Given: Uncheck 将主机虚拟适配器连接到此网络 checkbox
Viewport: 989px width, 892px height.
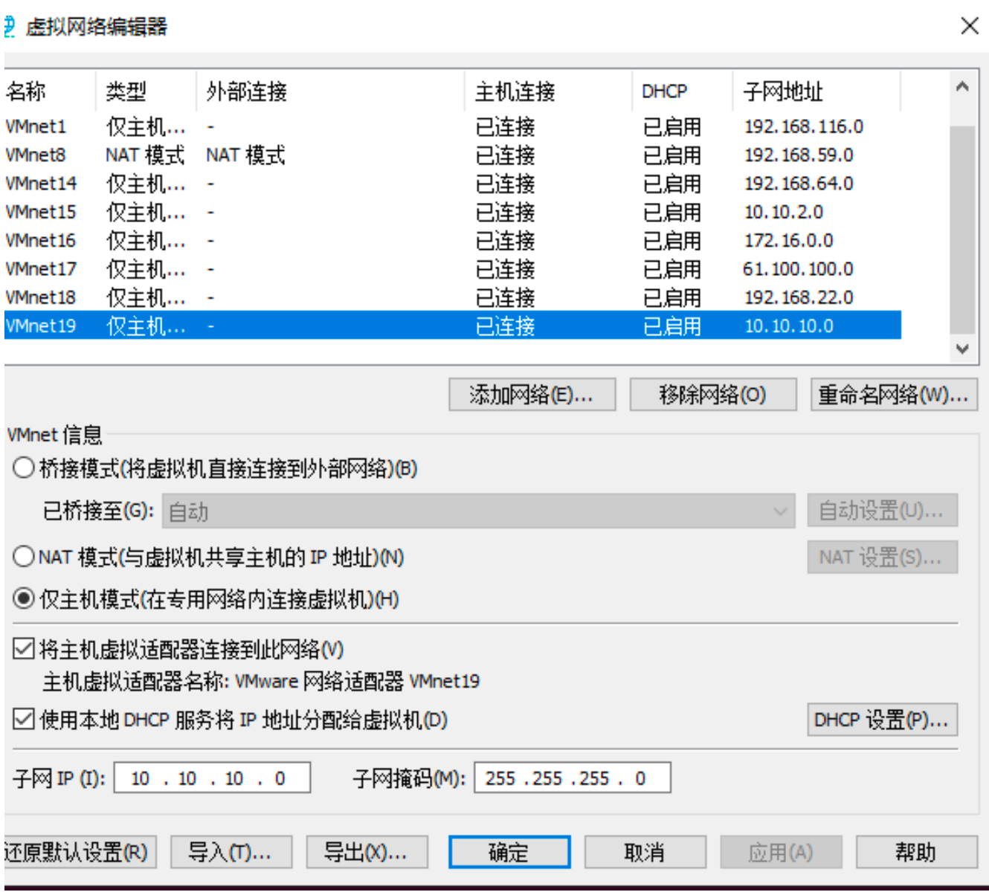Looking at the screenshot, I should point(24,649).
